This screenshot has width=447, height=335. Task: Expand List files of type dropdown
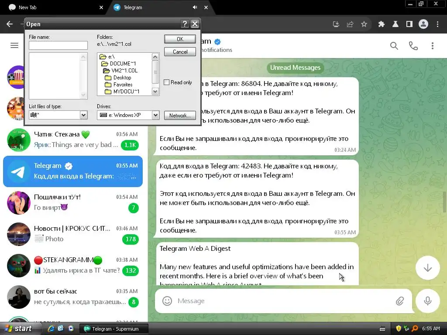coord(83,115)
